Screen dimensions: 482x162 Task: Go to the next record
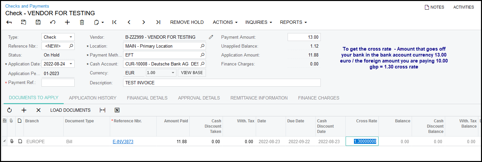[144, 22]
